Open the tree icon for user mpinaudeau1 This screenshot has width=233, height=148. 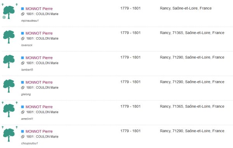click(x=9, y=12)
